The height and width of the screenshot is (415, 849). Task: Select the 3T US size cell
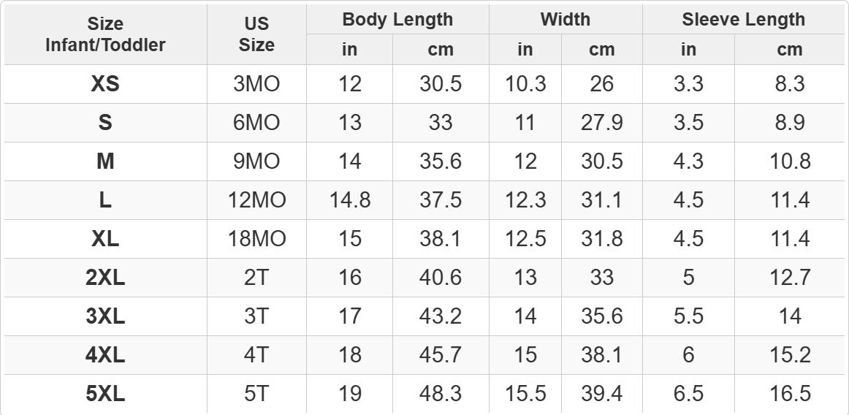click(x=256, y=316)
